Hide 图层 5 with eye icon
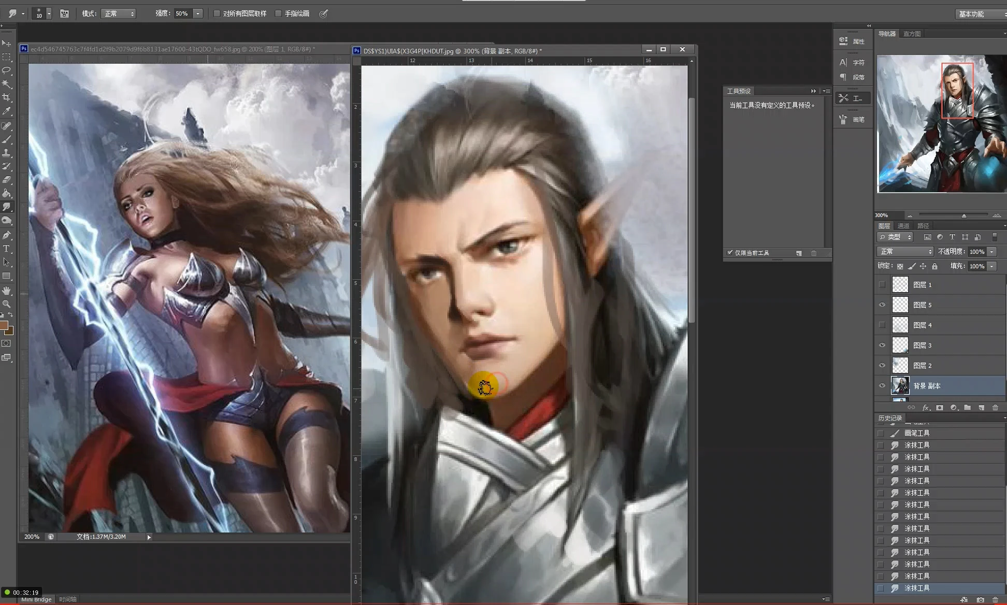1007x605 pixels. [882, 305]
